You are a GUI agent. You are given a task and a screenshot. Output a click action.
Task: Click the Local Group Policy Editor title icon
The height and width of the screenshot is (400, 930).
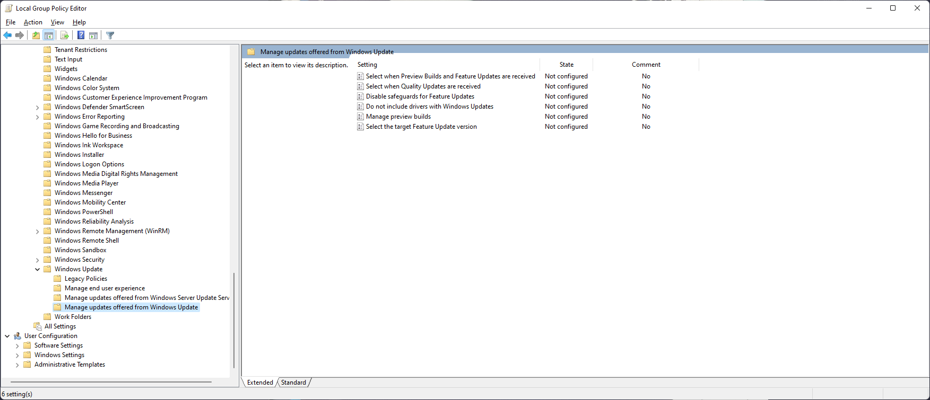click(8, 8)
